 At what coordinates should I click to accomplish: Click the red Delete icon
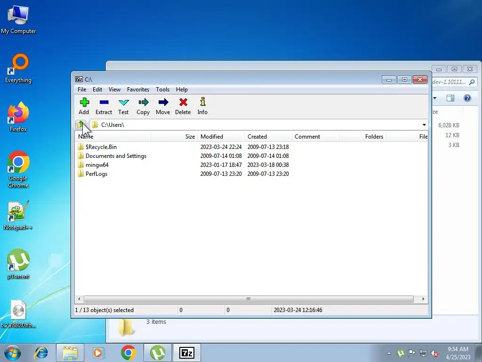click(183, 107)
